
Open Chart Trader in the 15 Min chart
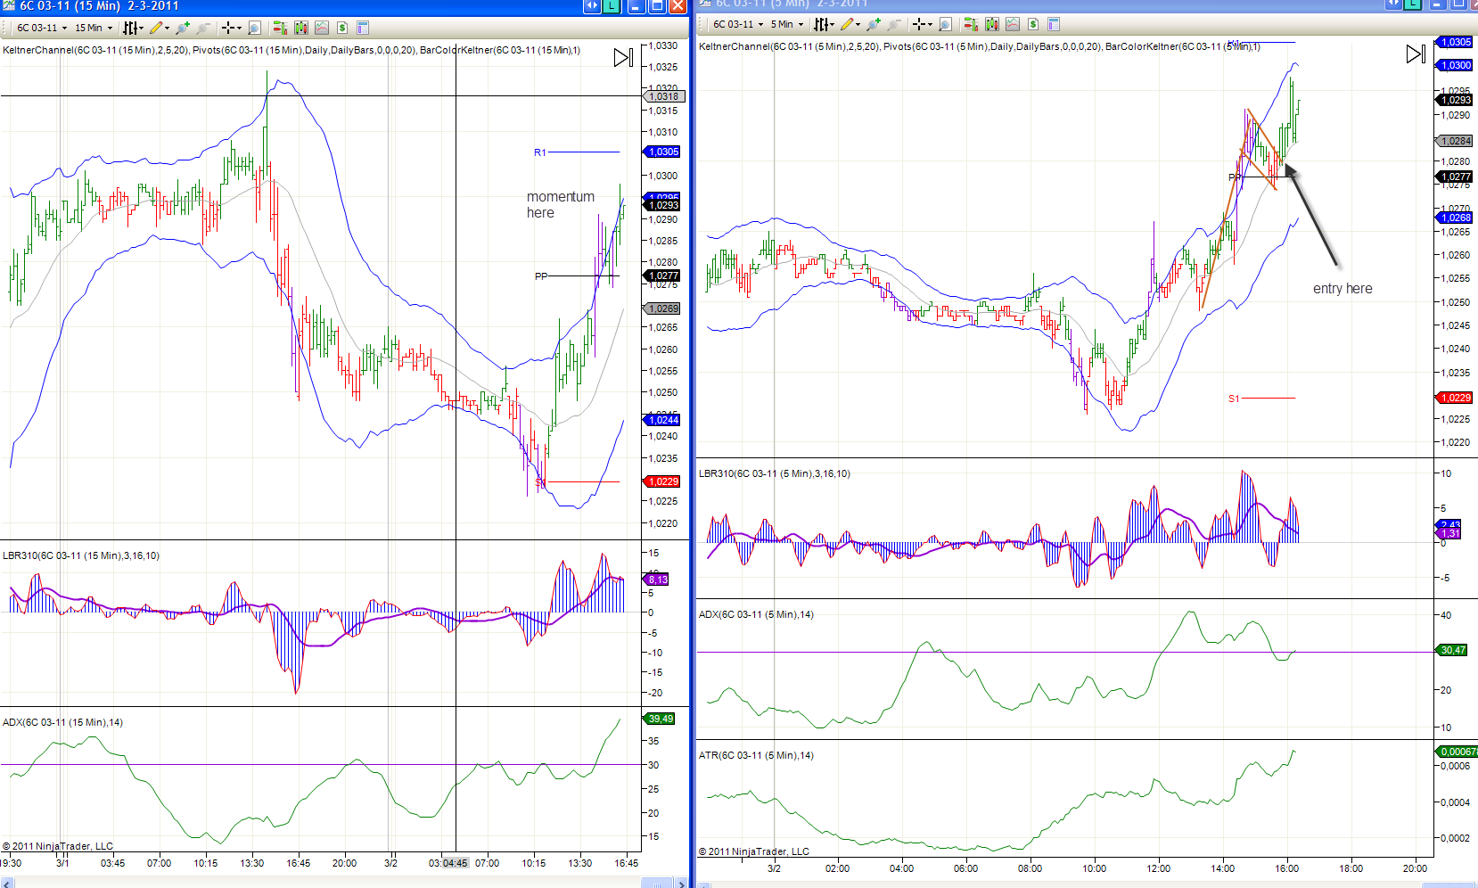tap(280, 28)
